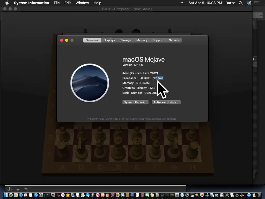265x199 pixels.
Task: Open Safari compass icon in Dock
Action: [21, 195]
